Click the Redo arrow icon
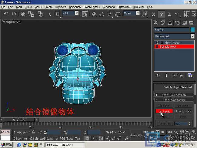The height and width of the screenshot is (148, 197). (x=14, y=14)
